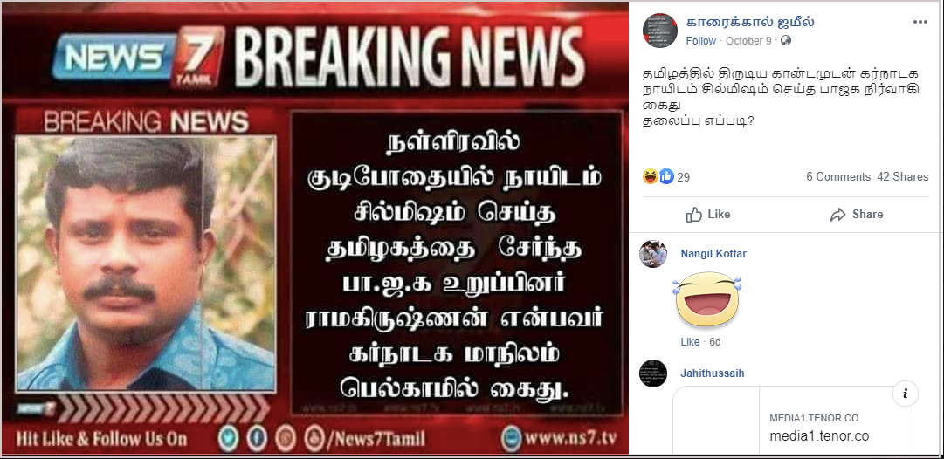Click the public globe privacy icon
The image size is (944, 459).
point(786,41)
